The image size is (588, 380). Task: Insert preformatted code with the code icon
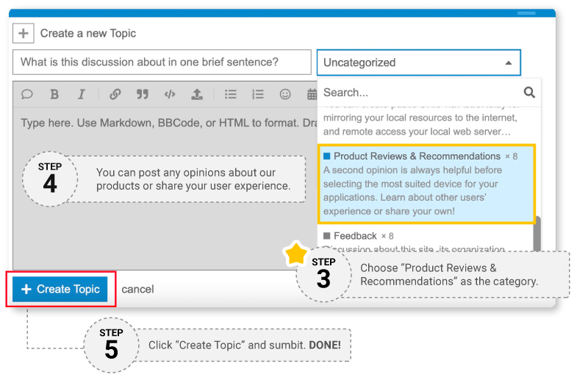(170, 94)
